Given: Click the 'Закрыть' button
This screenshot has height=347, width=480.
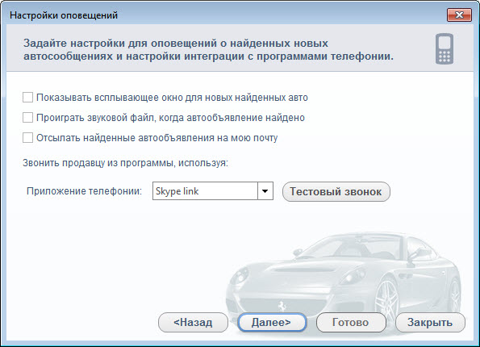Looking at the screenshot, I should 430,322.
